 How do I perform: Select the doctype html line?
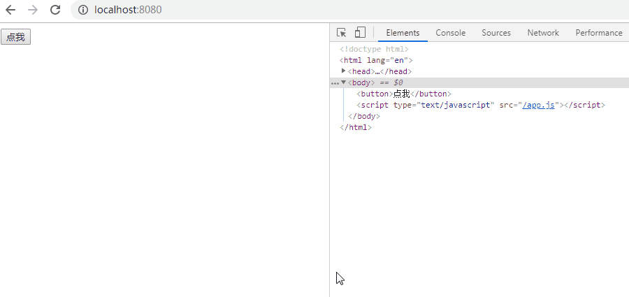(x=374, y=49)
